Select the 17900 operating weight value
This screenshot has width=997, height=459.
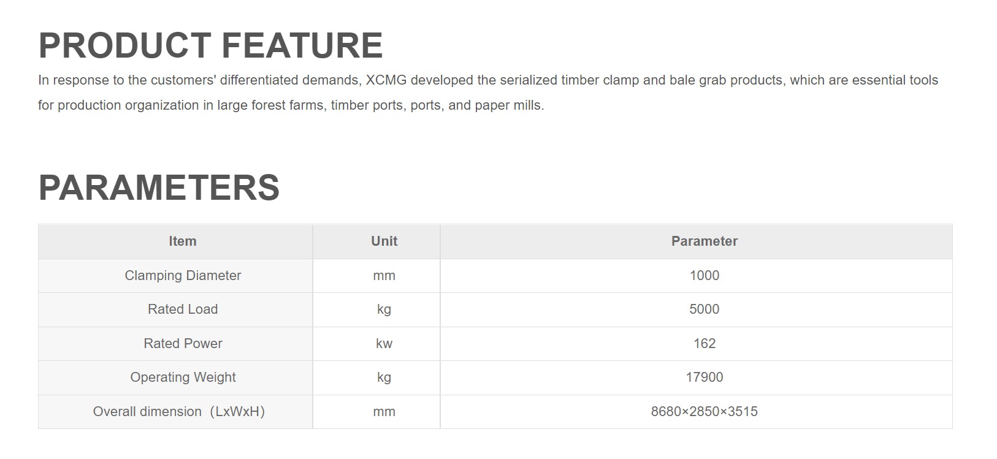(x=704, y=377)
